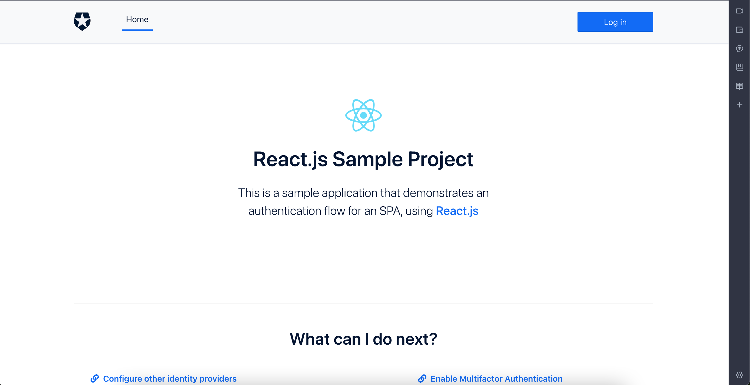This screenshot has height=385, width=750.
Task: Click the React.js Sample Project heading
Action: tap(363, 159)
